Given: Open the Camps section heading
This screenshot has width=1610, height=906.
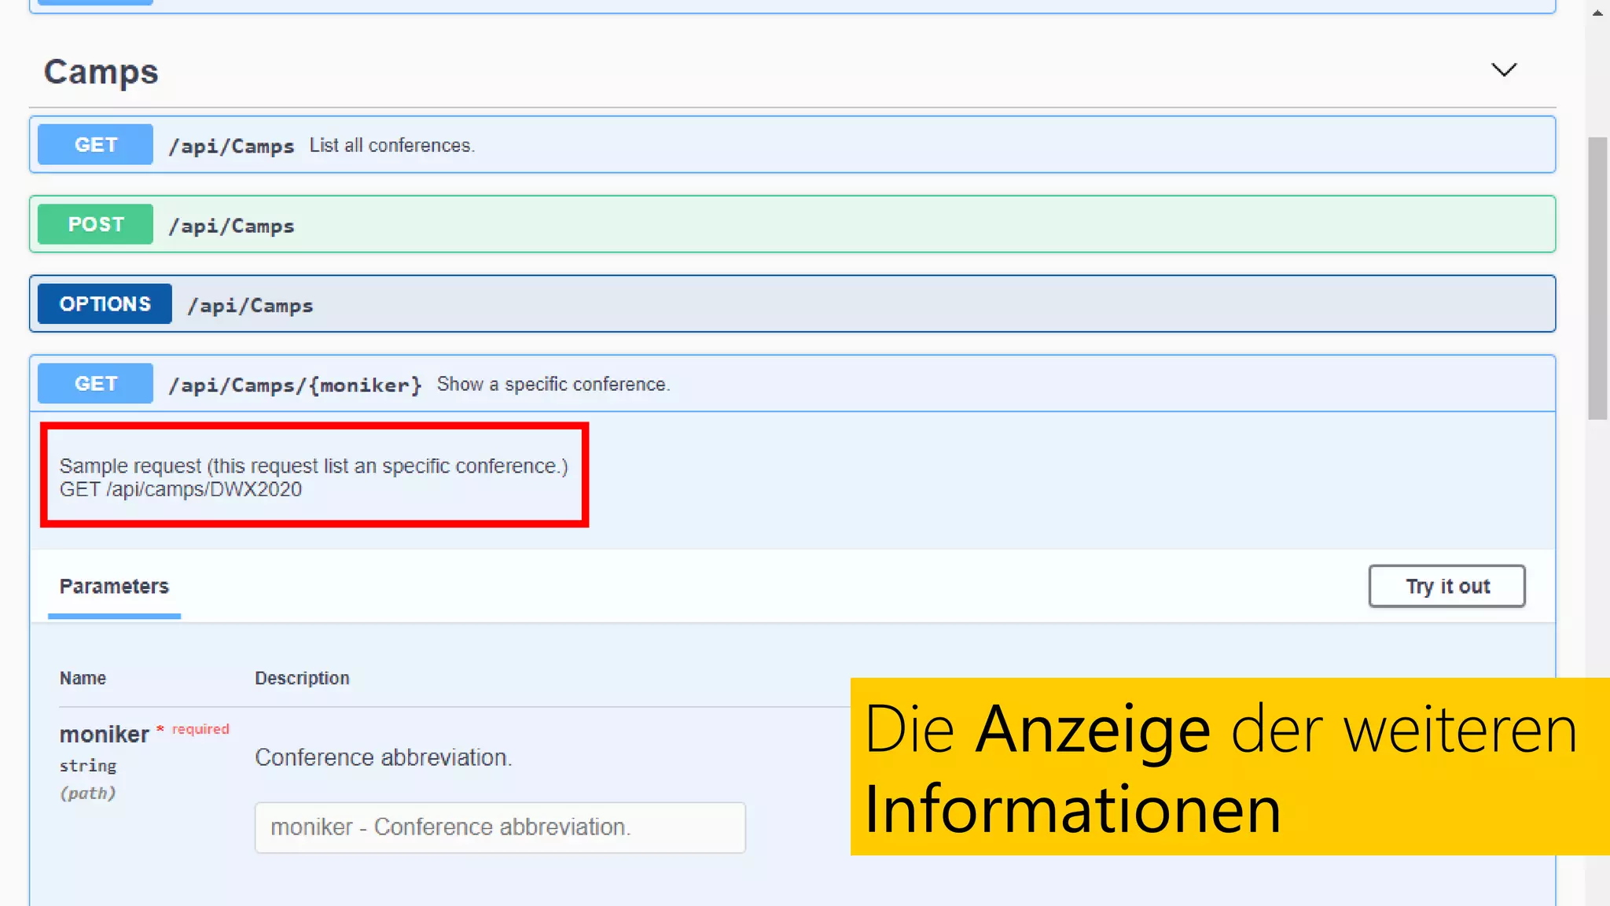Looking at the screenshot, I should (101, 72).
